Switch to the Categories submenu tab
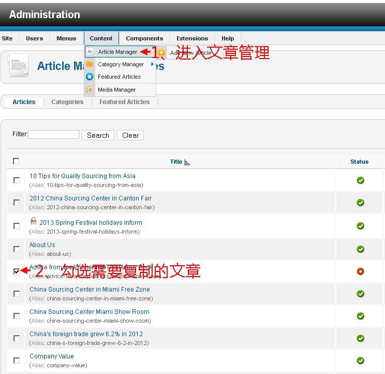Viewport: 385px width, 374px height. [67, 102]
